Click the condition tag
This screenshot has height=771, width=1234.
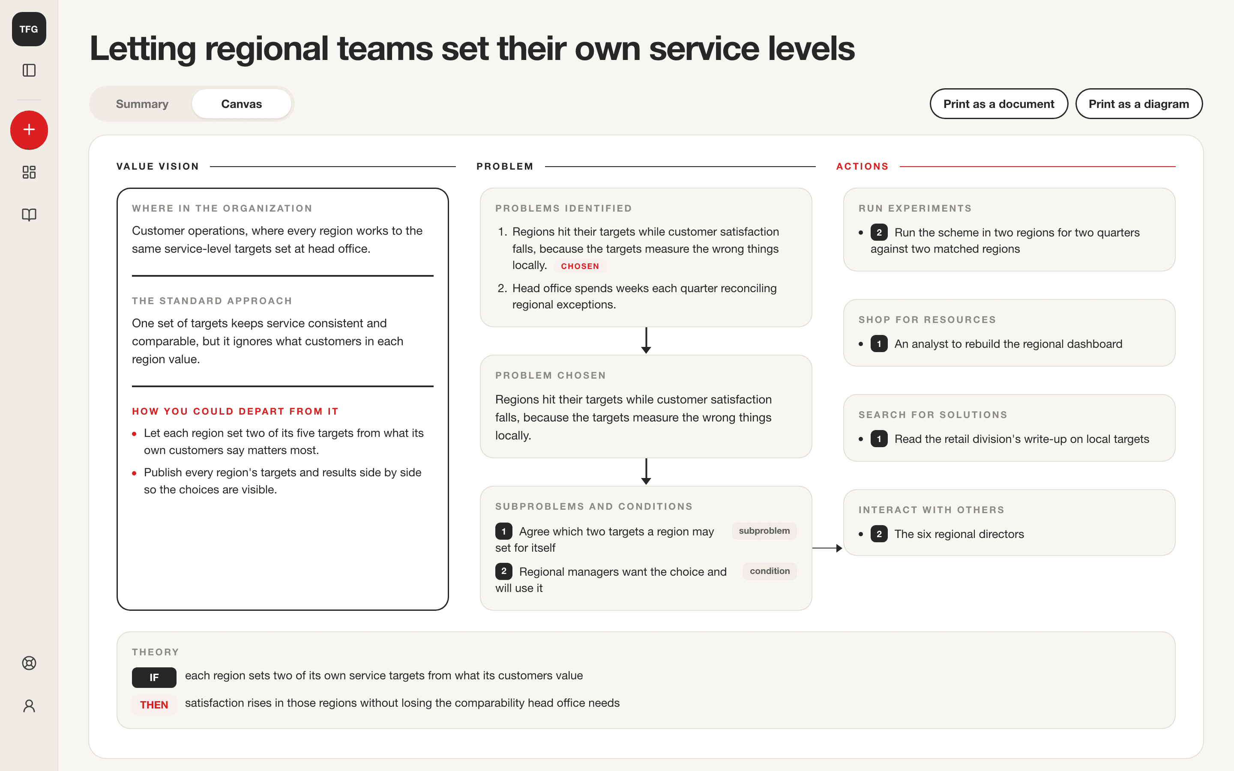coord(770,571)
